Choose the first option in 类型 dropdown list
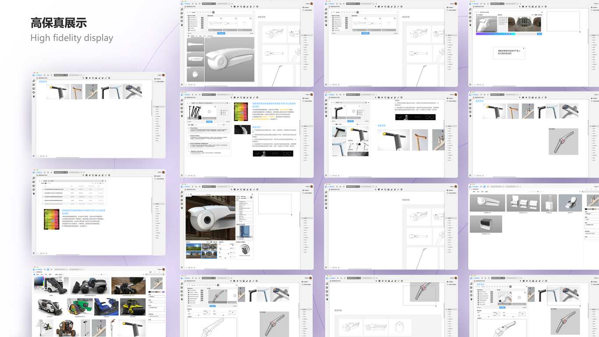This screenshot has height=337, width=599. point(60,277)
